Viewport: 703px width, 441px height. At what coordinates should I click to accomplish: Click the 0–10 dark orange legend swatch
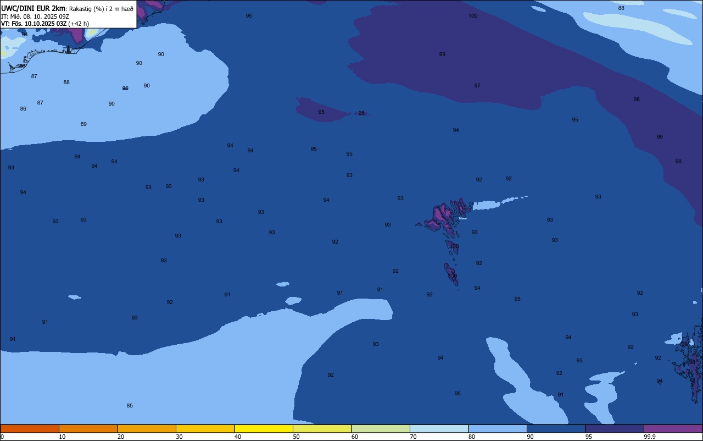pyautogui.click(x=30, y=428)
